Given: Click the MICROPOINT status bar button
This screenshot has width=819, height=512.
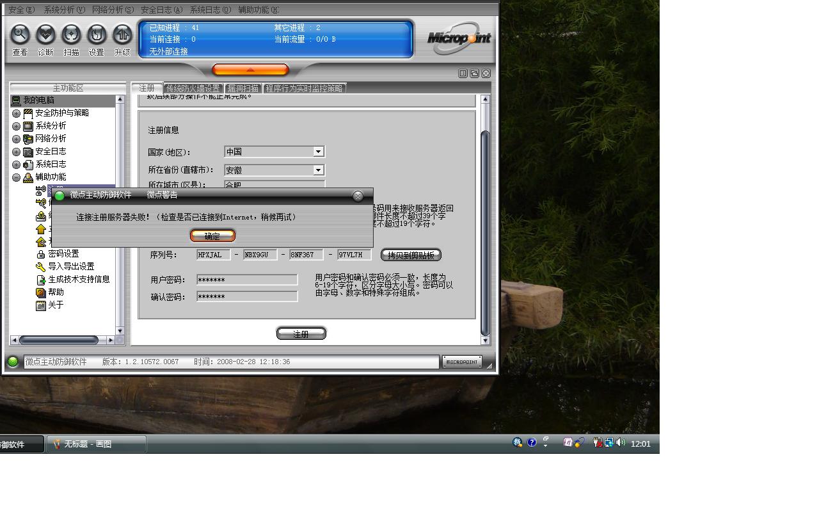Looking at the screenshot, I should (462, 362).
